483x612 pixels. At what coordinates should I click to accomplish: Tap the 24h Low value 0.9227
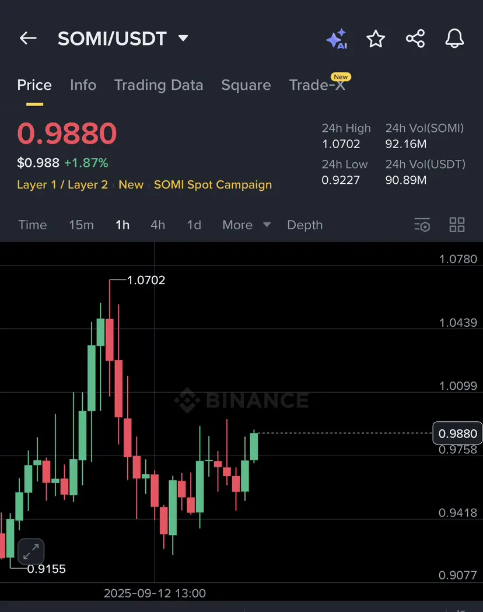[x=341, y=180]
